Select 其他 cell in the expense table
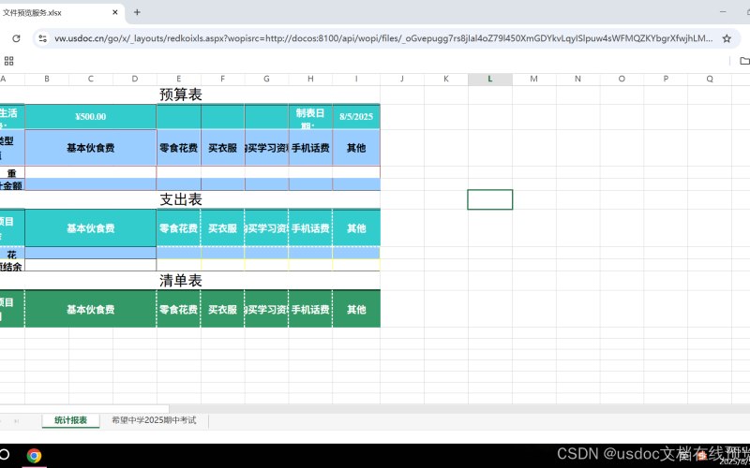Screen dimensions: 750x468 (356, 228)
